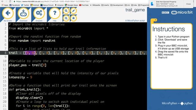Click line number 14 in the gutter

pos(5,77)
